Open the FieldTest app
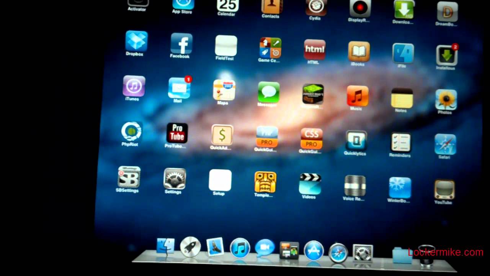 coord(226,46)
